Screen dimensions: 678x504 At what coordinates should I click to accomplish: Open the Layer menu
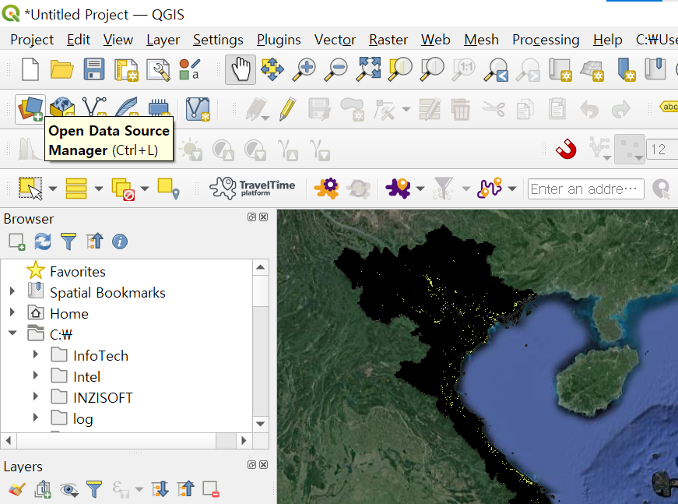(x=163, y=40)
